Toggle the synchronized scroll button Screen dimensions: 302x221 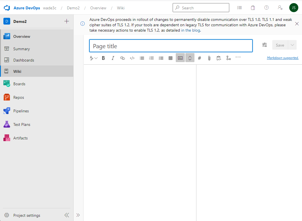(190, 58)
